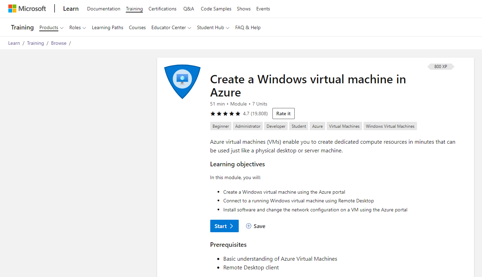Save the module with Save button
482x277 pixels.
(x=256, y=226)
